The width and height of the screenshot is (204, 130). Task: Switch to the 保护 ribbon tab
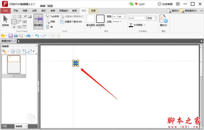click(x=44, y=11)
